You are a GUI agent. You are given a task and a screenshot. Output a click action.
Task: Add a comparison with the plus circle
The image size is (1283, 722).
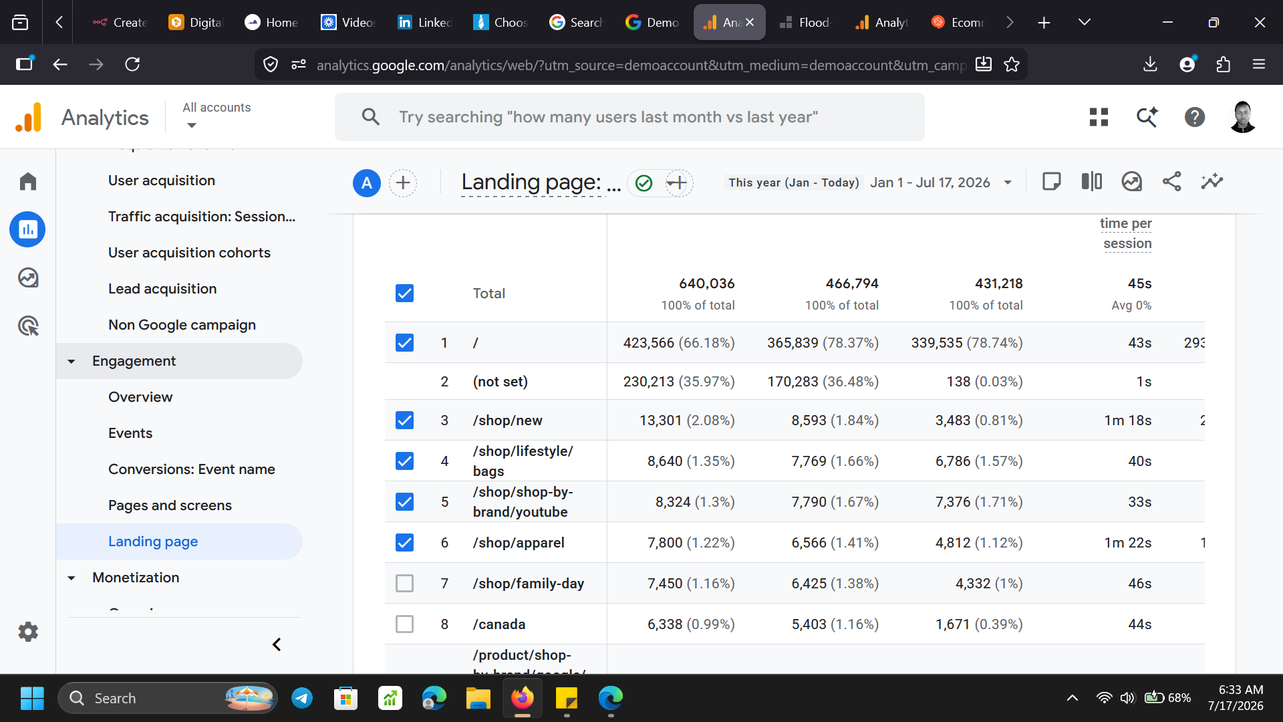pyautogui.click(x=403, y=183)
